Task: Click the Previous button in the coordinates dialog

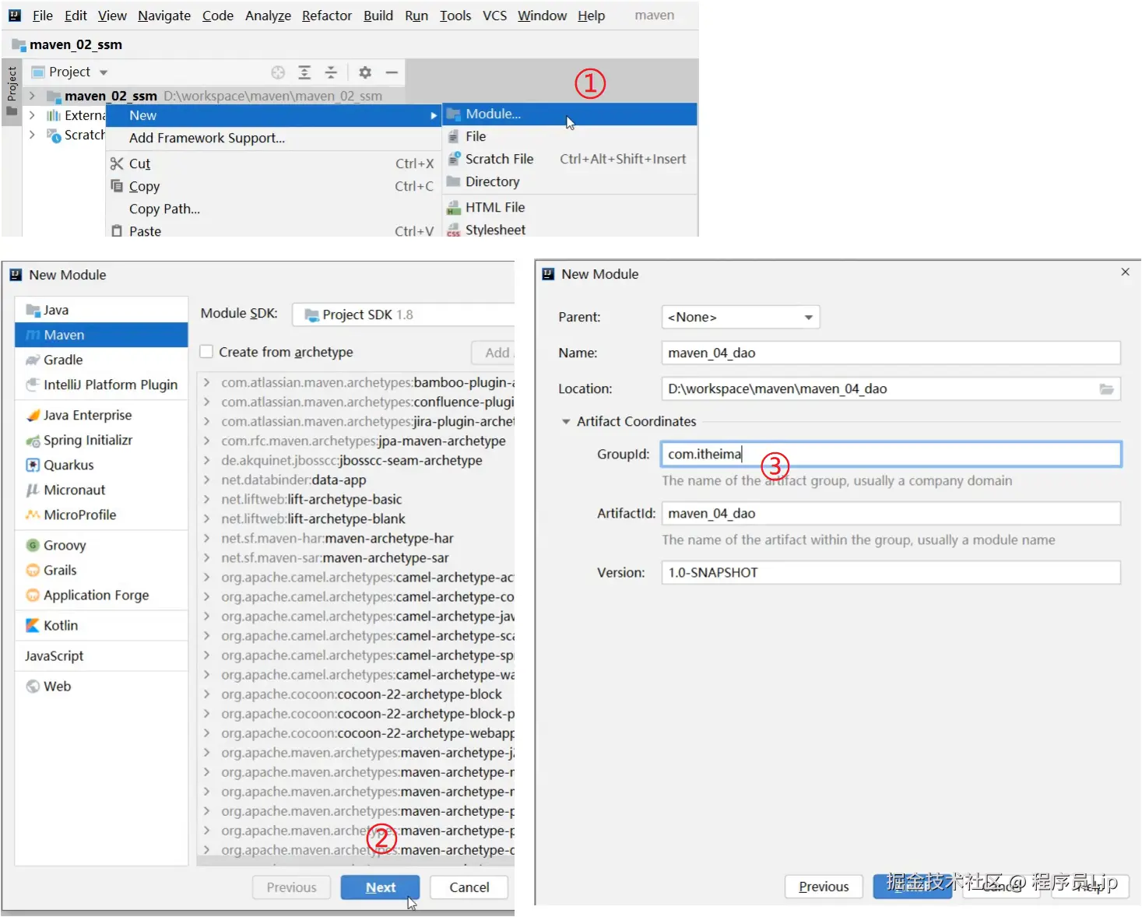Action: [824, 887]
